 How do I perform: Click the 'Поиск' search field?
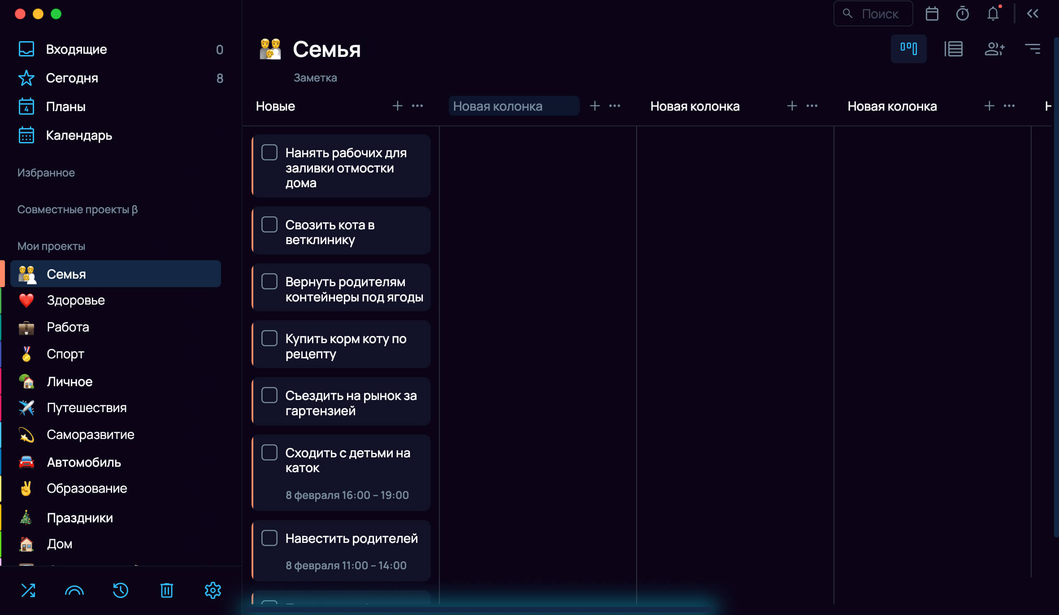[x=873, y=14]
